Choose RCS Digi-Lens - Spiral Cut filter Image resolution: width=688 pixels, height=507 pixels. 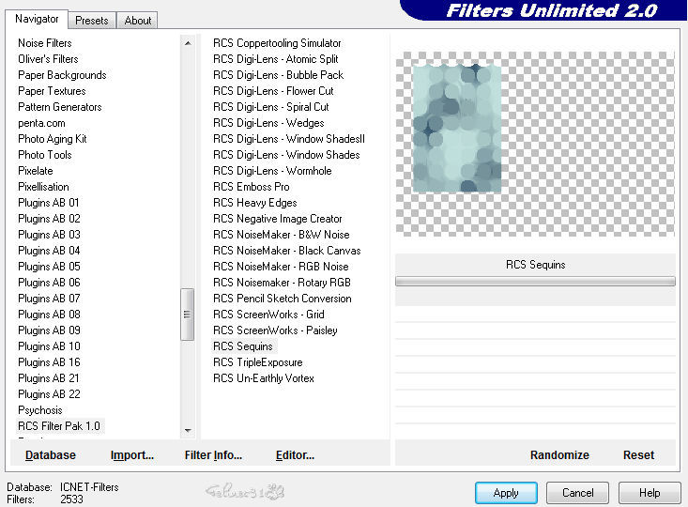click(270, 107)
